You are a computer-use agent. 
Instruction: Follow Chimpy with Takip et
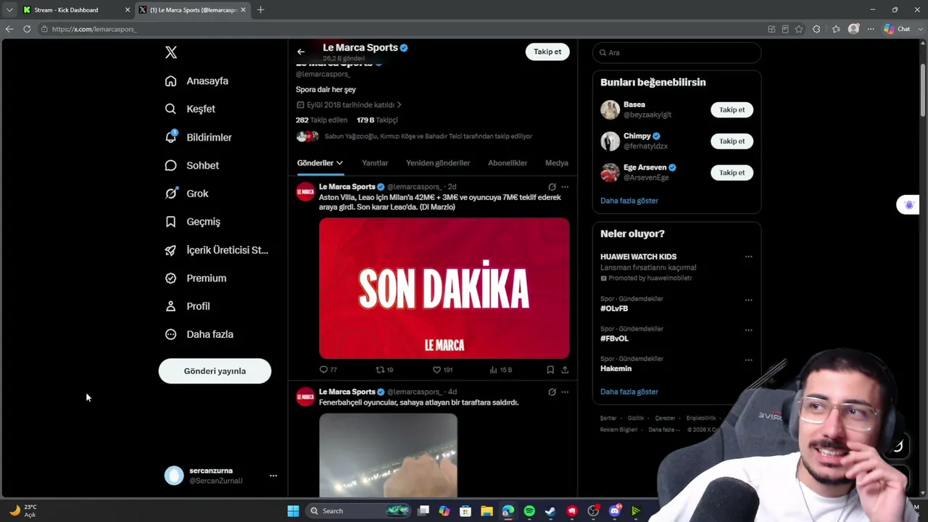tap(732, 141)
